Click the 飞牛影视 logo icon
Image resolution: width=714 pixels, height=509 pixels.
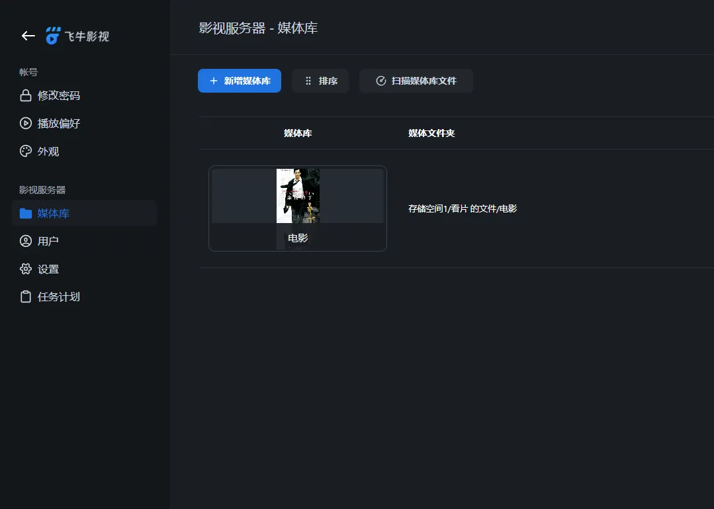pos(52,35)
